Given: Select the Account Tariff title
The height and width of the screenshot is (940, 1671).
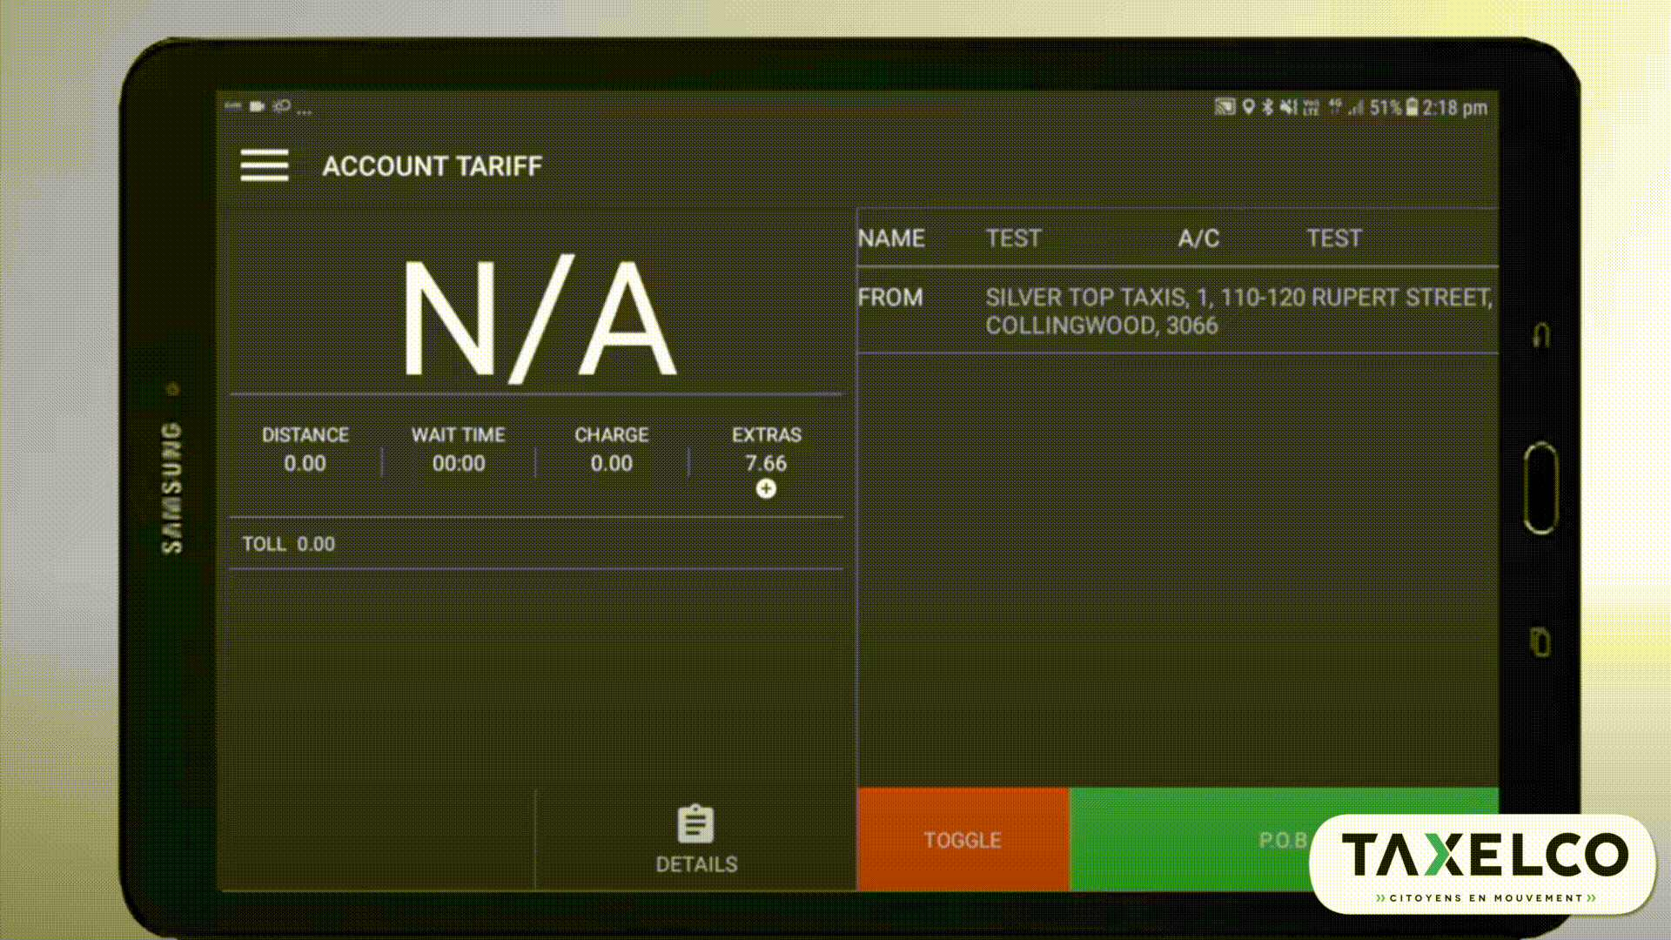Looking at the screenshot, I should 432,166.
